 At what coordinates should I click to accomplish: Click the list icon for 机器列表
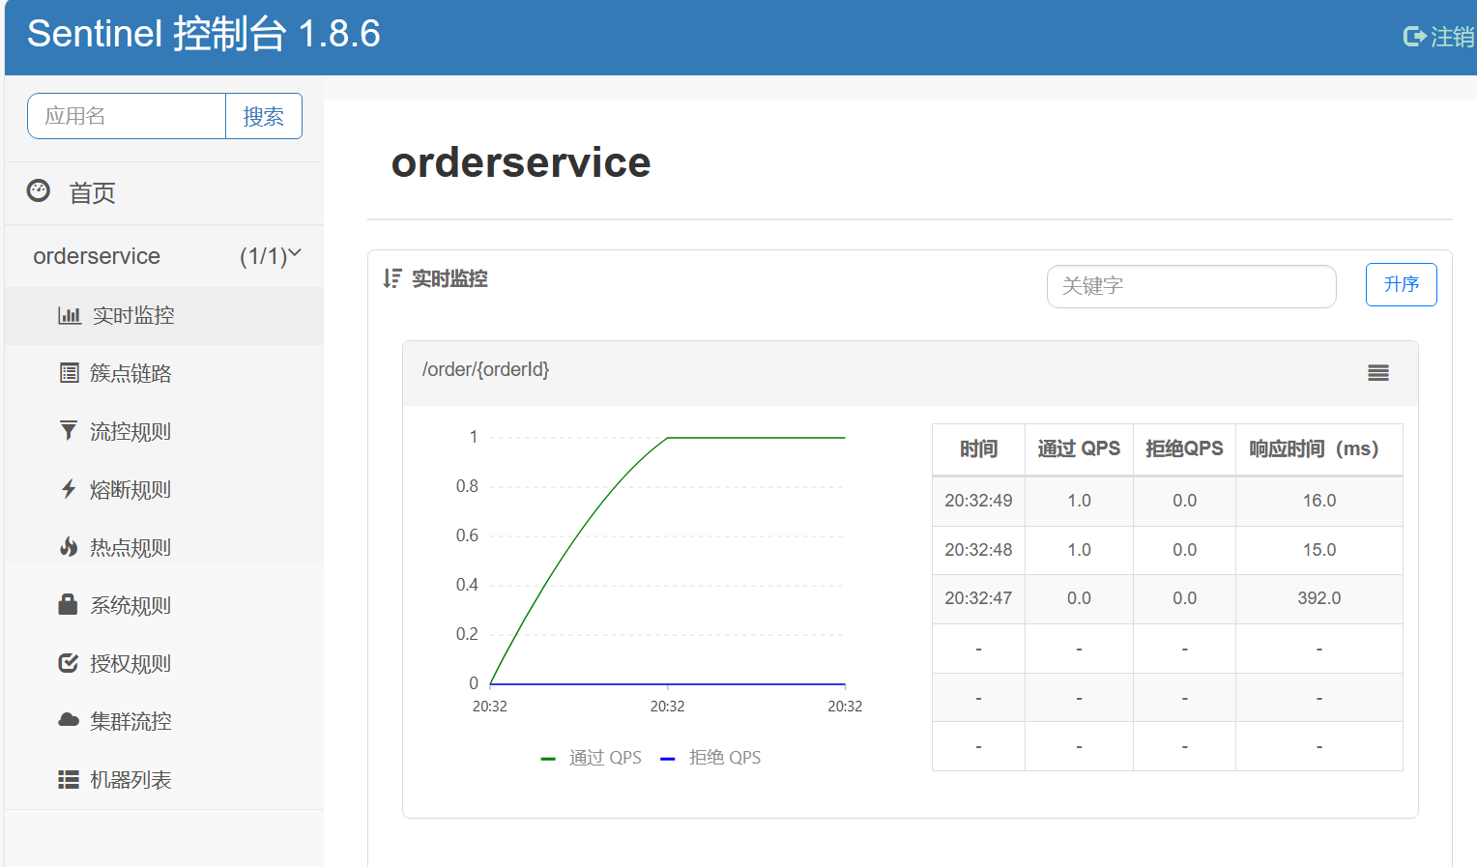tap(69, 779)
